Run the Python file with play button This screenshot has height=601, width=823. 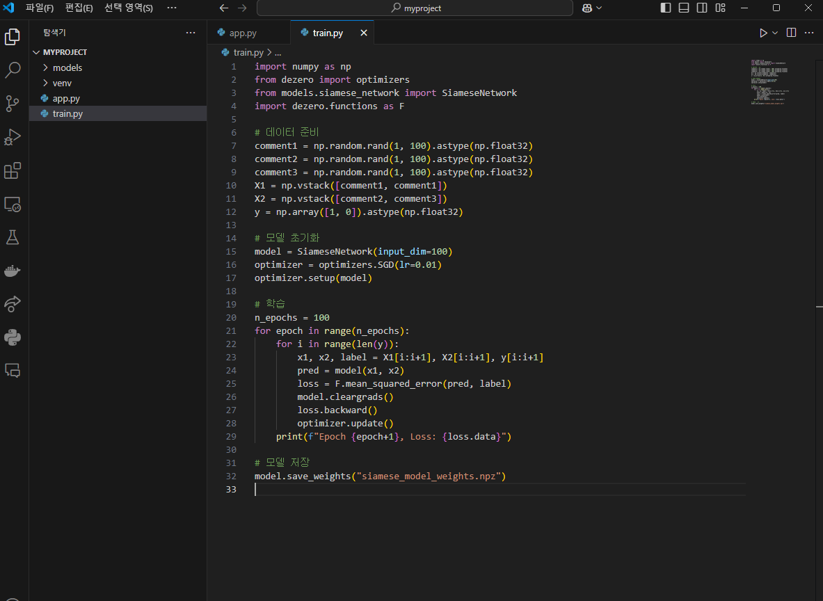763,33
